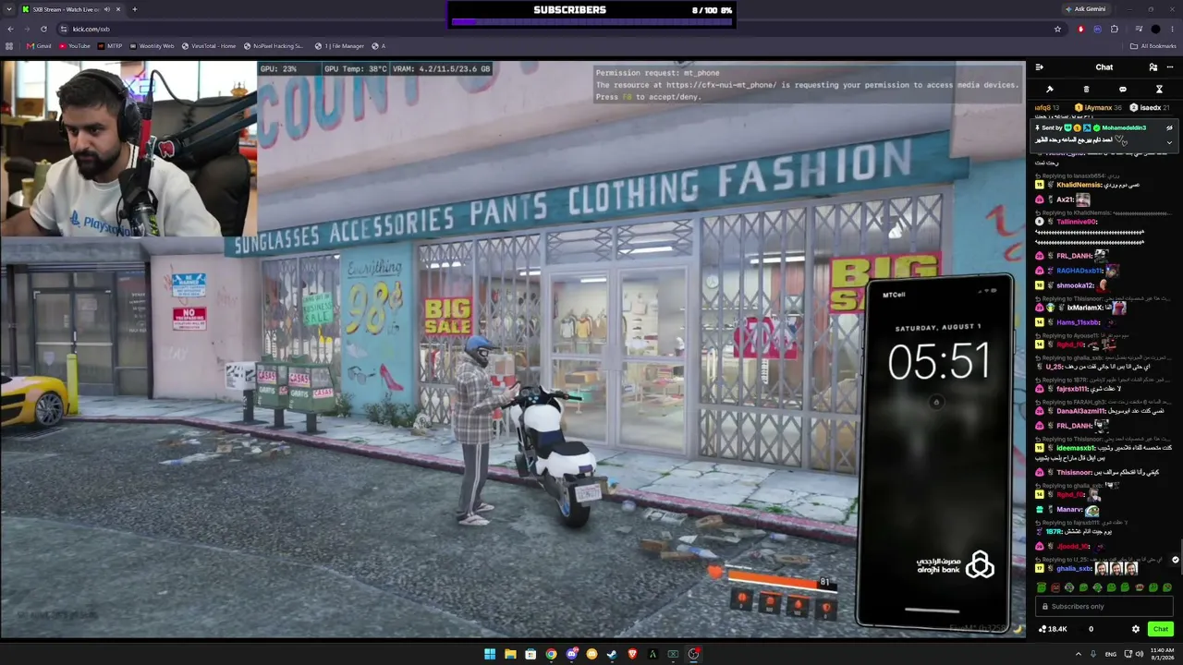
Task: Click username RAGHADsxb15 in chat
Action: click(1080, 272)
